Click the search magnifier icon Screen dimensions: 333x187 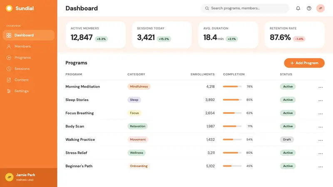[x=207, y=8]
